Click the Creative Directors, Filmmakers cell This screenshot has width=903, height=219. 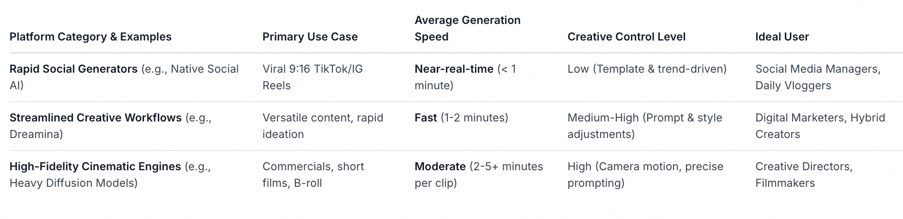tap(804, 175)
